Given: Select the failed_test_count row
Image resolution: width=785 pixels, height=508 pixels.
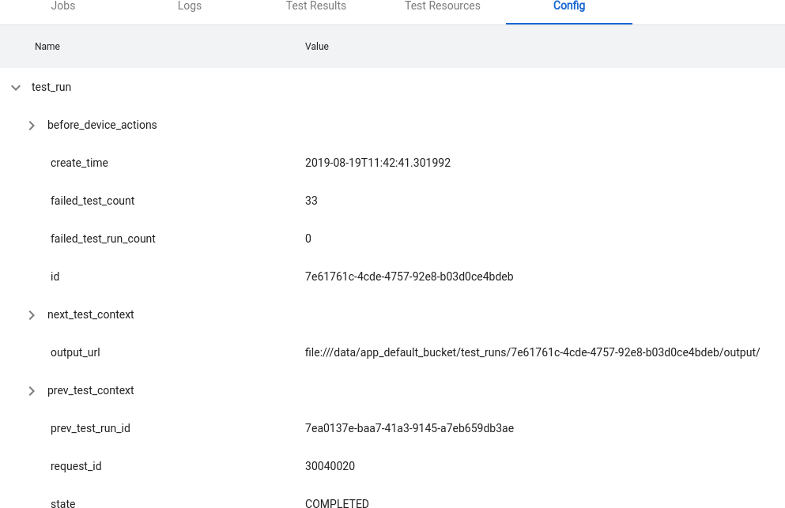Looking at the screenshot, I should click(x=92, y=201).
